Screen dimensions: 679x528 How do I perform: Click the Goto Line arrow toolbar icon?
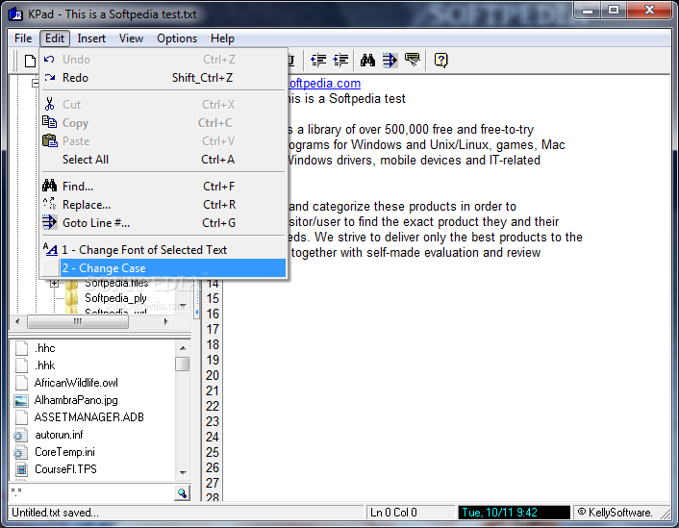coord(390,61)
